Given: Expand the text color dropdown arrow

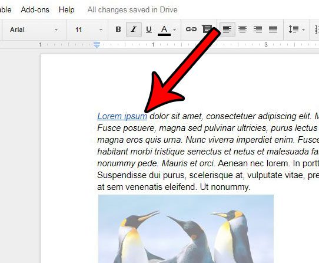Looking at the screenshot, I should click(175, 29).
